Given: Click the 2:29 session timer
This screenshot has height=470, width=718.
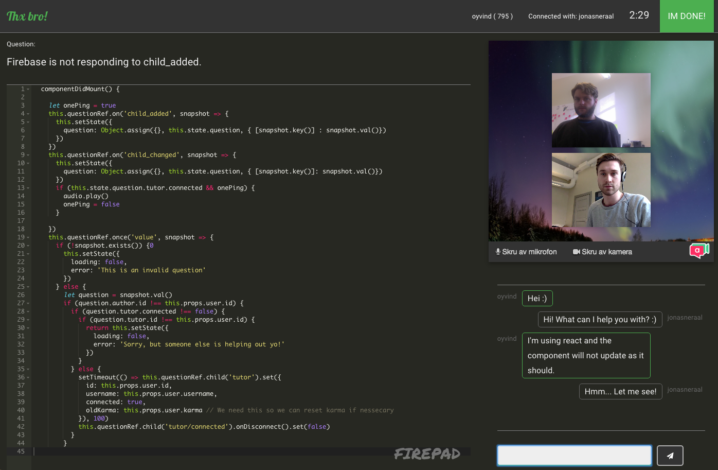Looking at the screenshot, I should pos(639,15).
